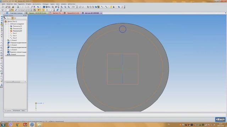Screen dimensions: 227x127
Task: Select Эскиз3 sketch in the model tree
Action: pos(12,50)
